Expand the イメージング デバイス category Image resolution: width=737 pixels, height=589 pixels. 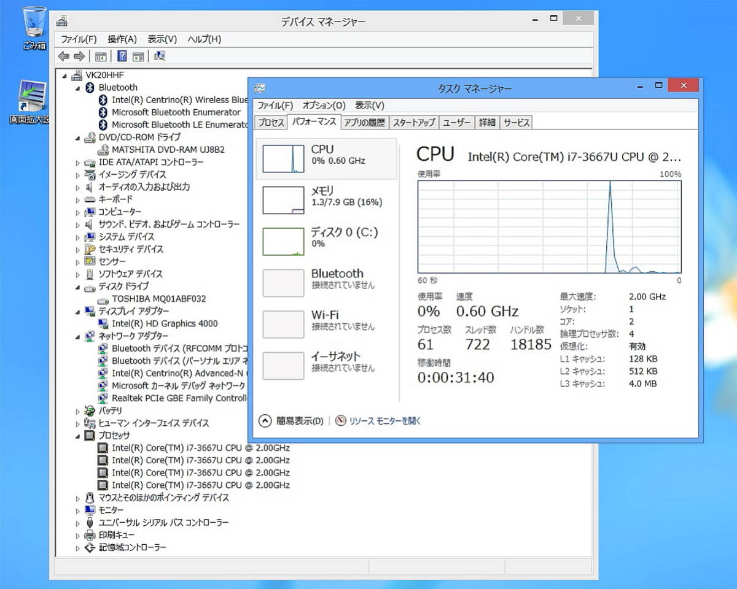click(x=78, y=175)
